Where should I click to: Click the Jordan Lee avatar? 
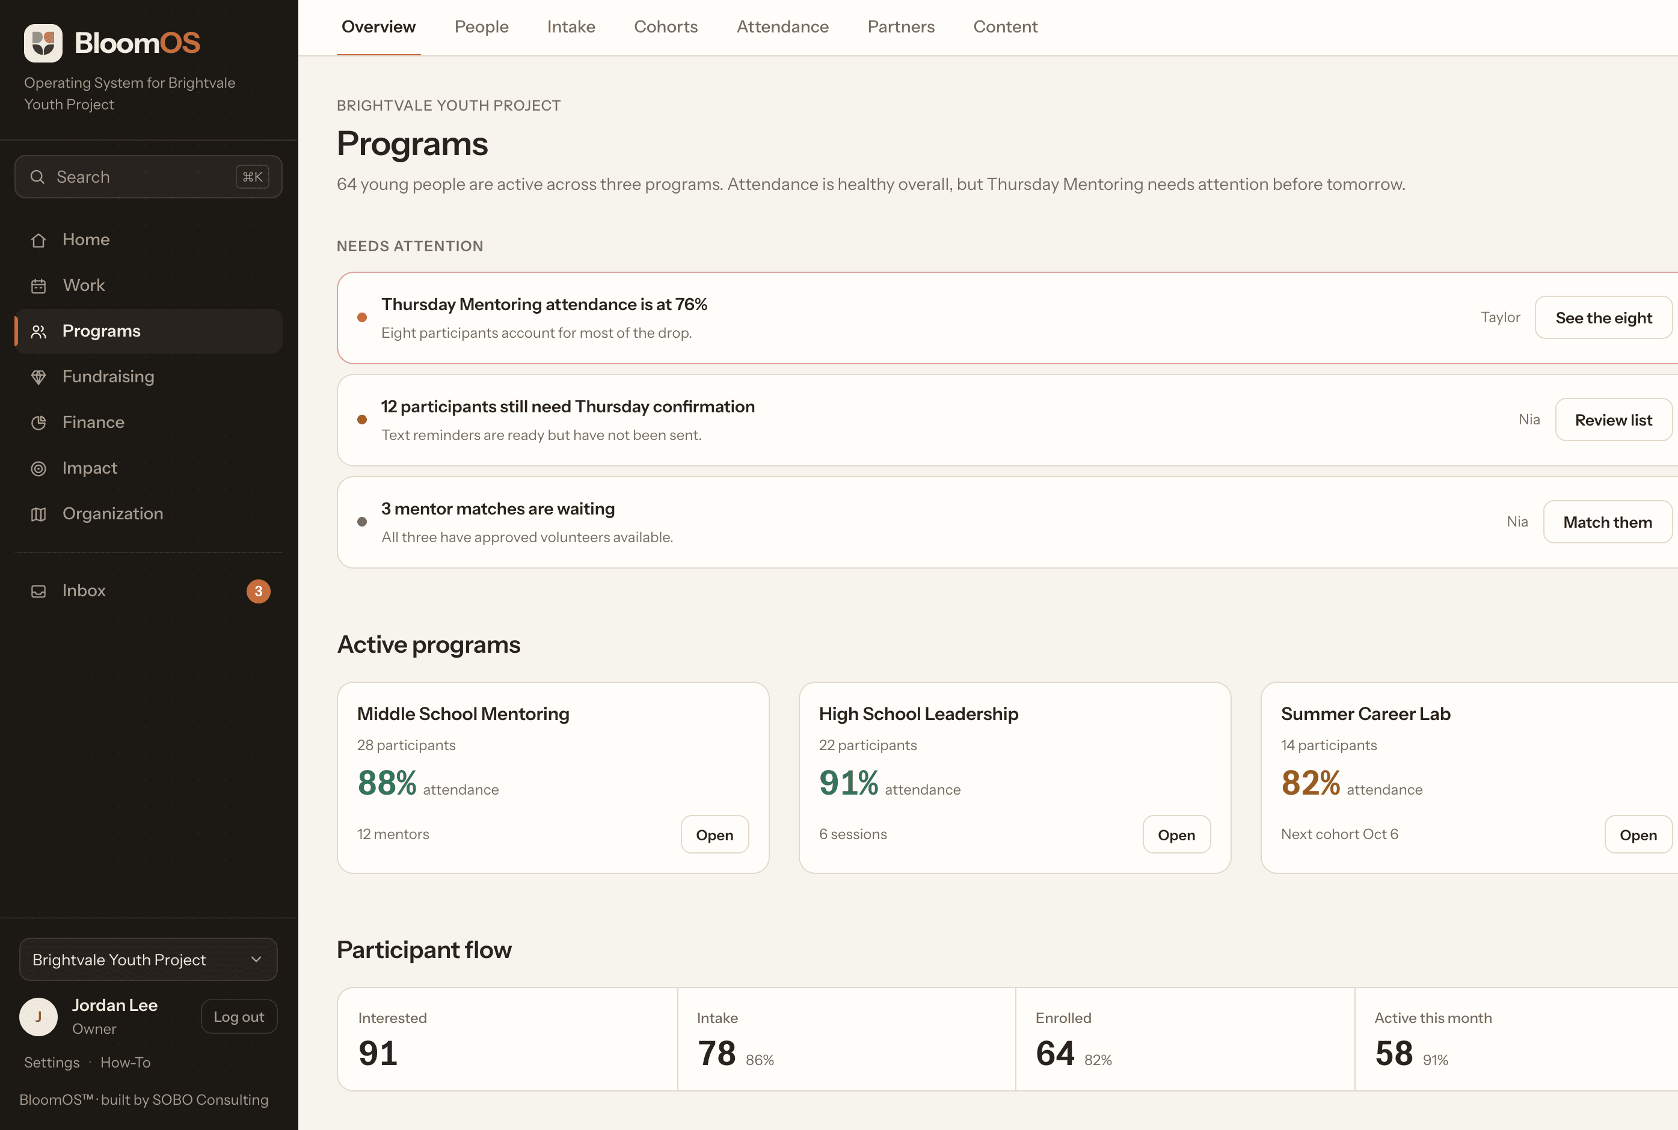(x=38, y=1017)
